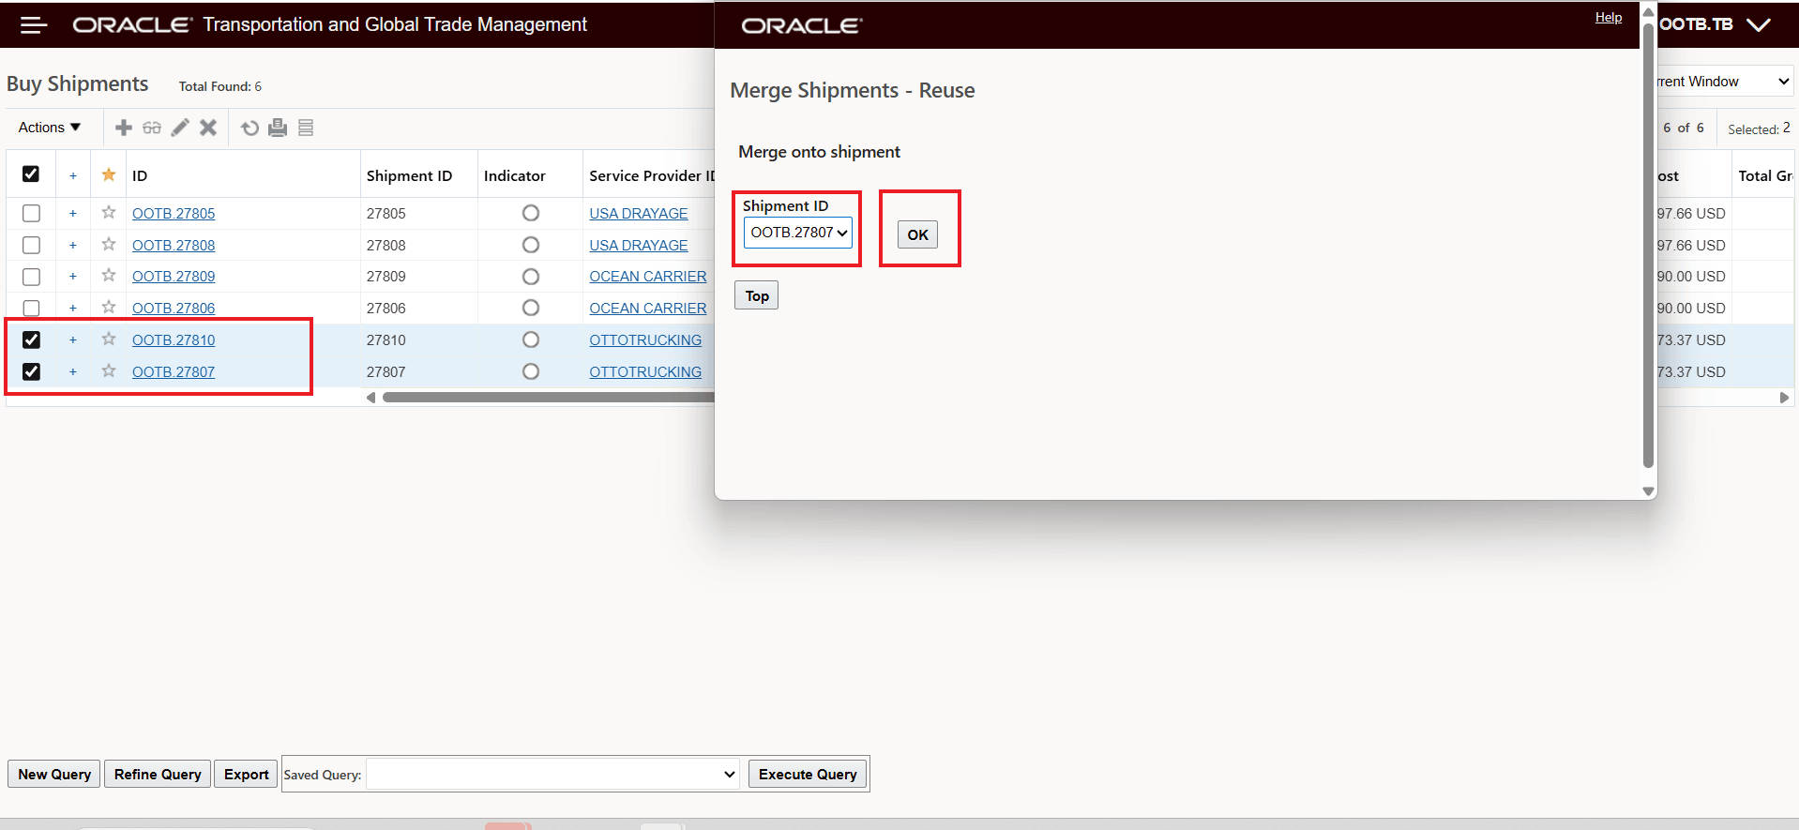Click indicator circle for shipment 27810
Screen dimensions: 1799x830
click(531, 340)
